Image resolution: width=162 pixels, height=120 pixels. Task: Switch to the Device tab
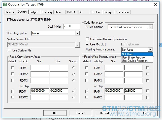(x=10, y=12)
